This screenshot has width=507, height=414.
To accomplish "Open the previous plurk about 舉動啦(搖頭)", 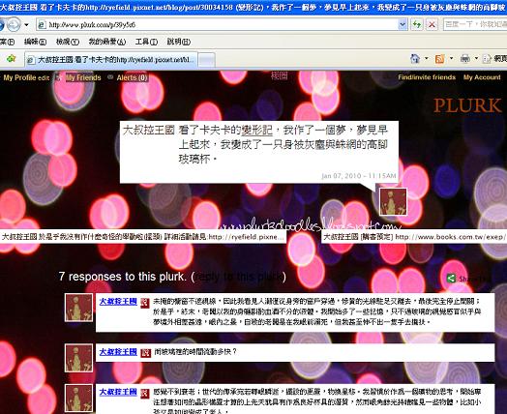I will point(143,237).
